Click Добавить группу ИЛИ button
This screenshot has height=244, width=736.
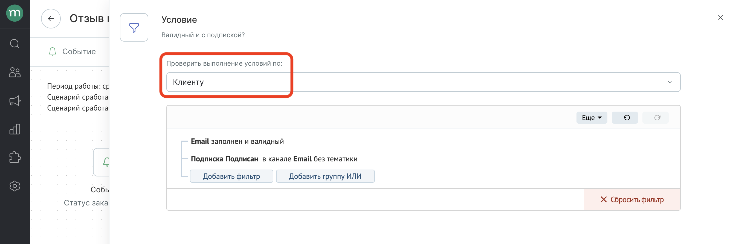pyautogui.click(x=325, y=176)
